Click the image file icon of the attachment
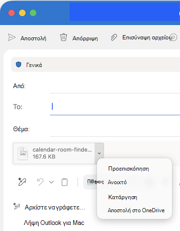The image size is (180, 231). (23, 153)
